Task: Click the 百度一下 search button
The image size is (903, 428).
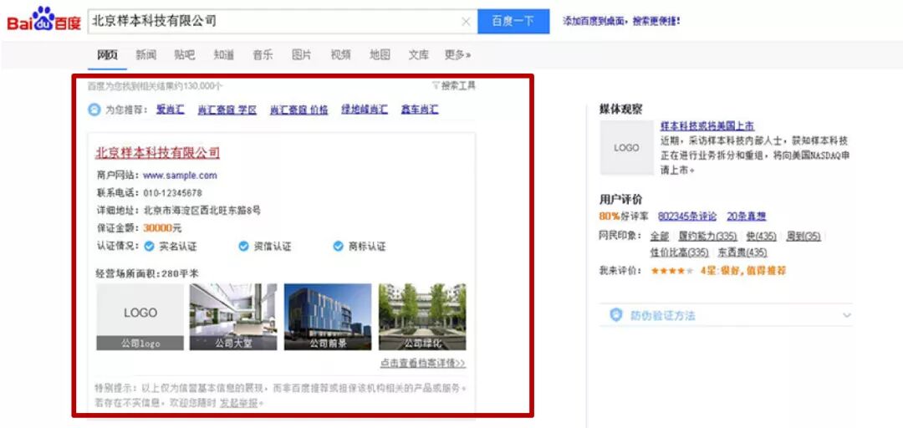Action: tap(513, 21)
